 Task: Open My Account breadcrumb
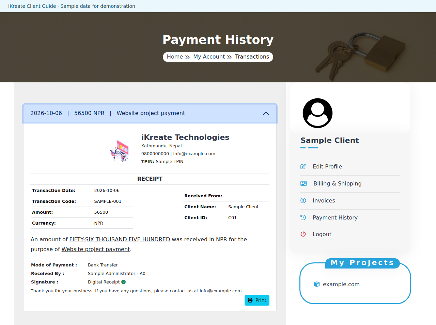coord(209,56)
